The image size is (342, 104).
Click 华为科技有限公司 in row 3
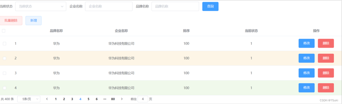coord(121,73)
